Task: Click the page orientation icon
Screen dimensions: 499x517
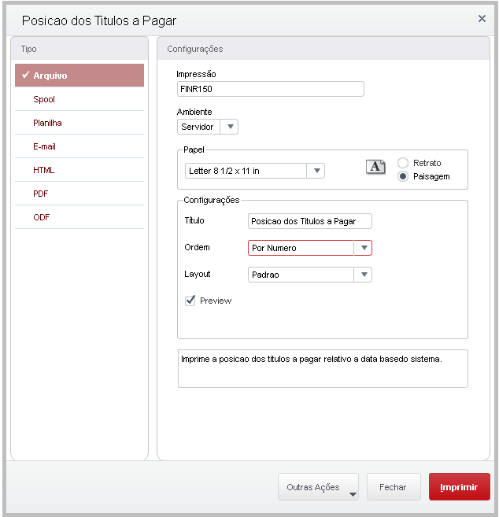Action: pyautogui.click(x=375, y=166)
